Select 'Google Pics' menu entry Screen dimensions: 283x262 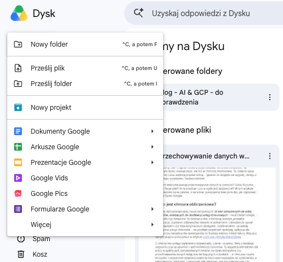[85, 193]
